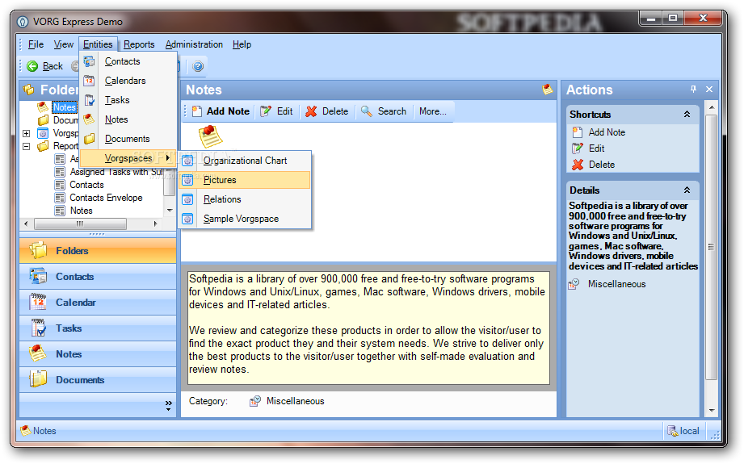Click the Miscellaneous category icon in Details

pos(574,284)
